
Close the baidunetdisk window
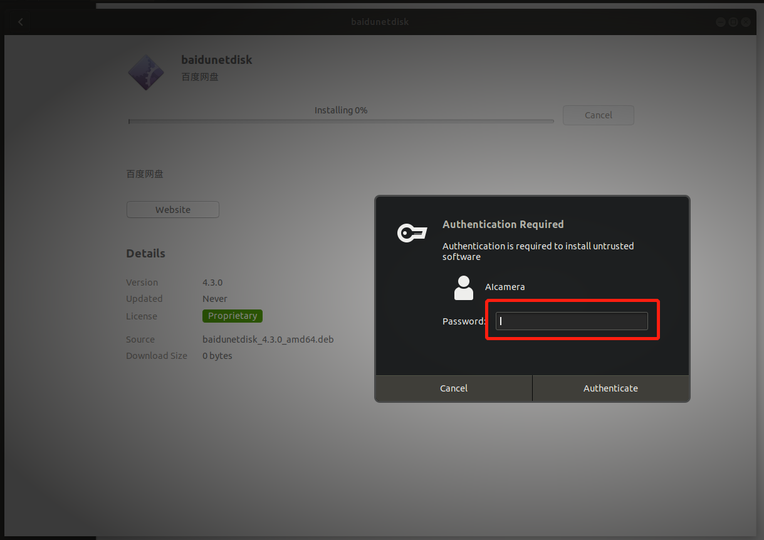pos(746,22)
